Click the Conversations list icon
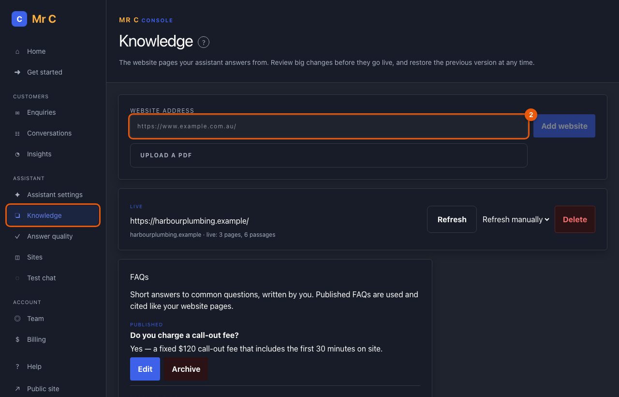This screenshot has width=619, height=397. [17, 133]
